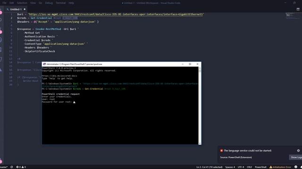This screenshot has height=169, width=302.
Task: Click the split editor icon
Action: click(298, 9)
